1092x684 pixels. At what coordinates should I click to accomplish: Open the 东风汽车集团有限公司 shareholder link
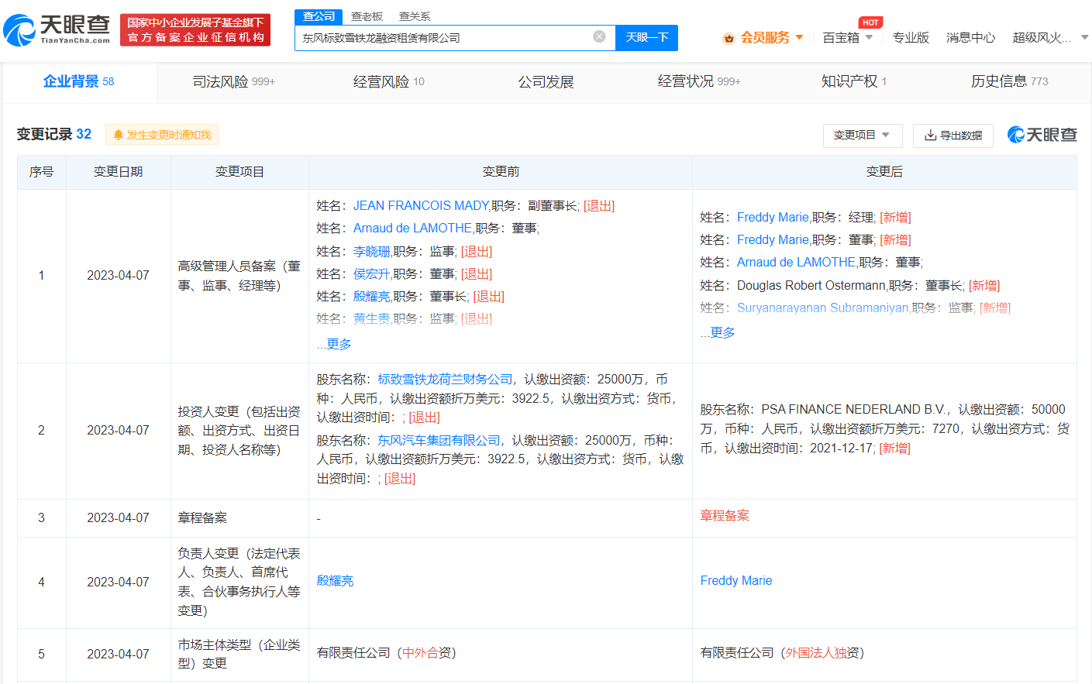pyautogui.click(x=439, y=440)
